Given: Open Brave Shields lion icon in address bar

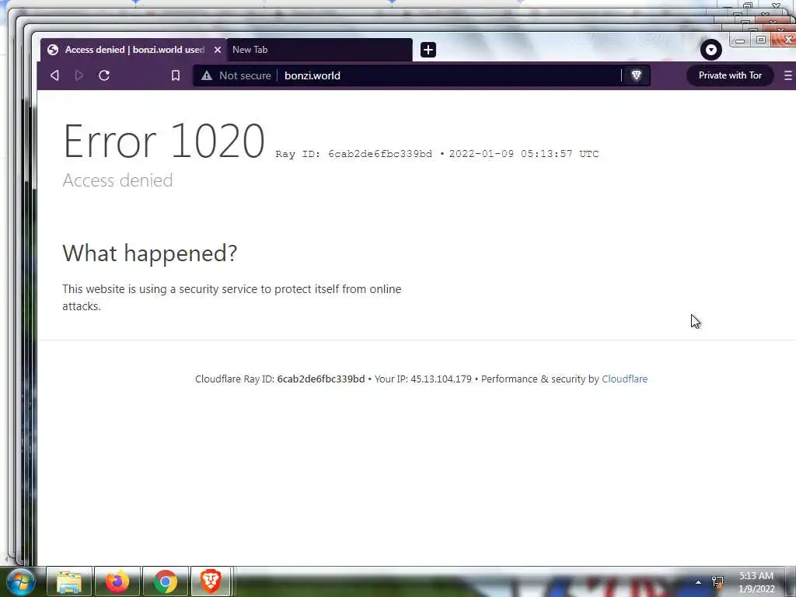Looking at the screenshot, I should 636,75.
